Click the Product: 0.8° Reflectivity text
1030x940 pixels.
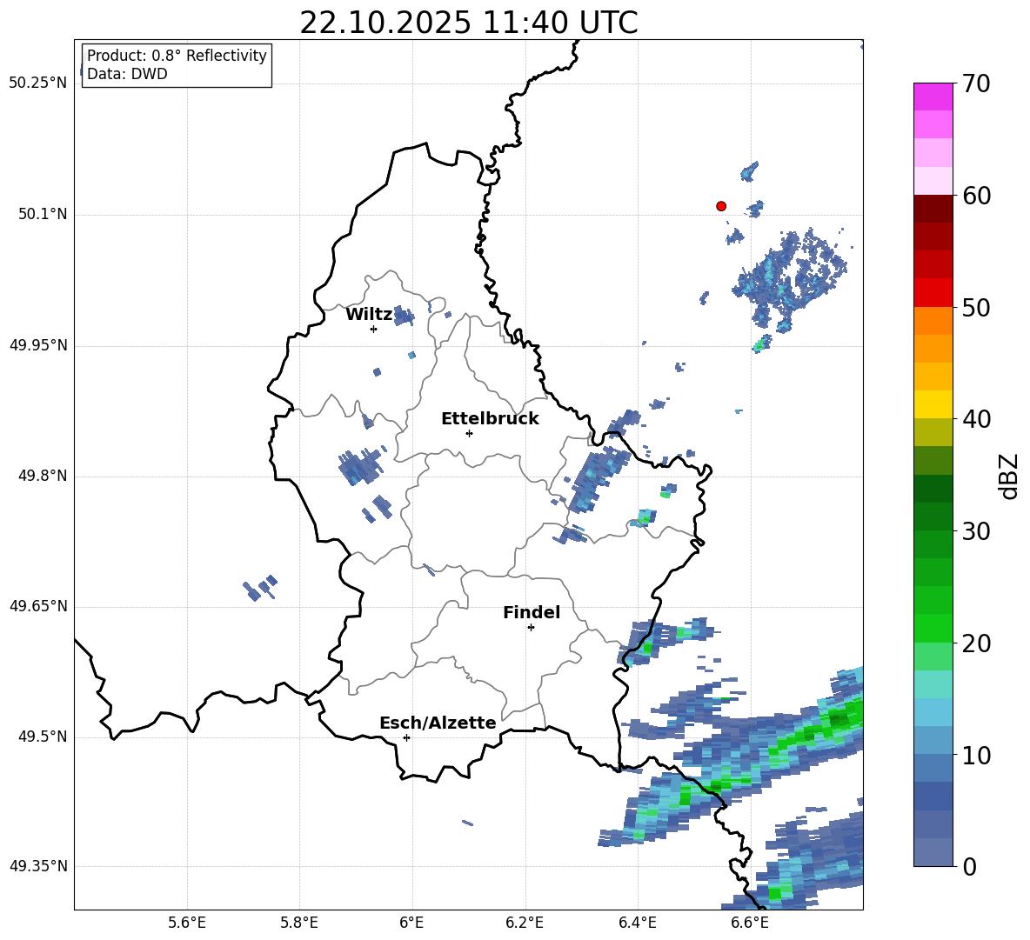point(177,56)
